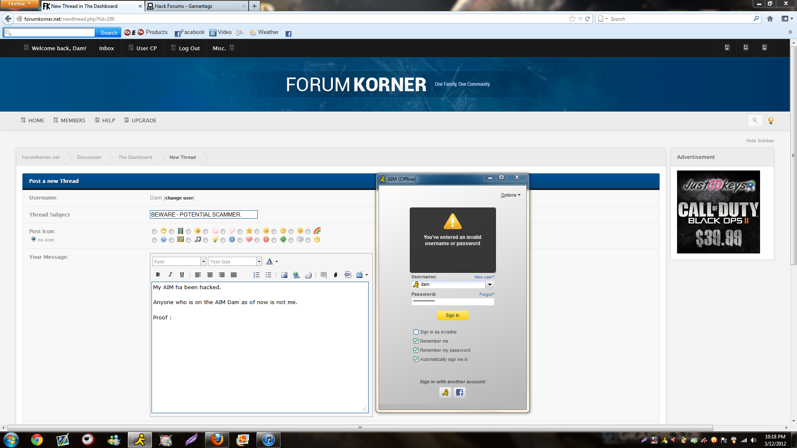Insert a hyperlink via globe icon

pyautogui.click(x=296, y=275)
